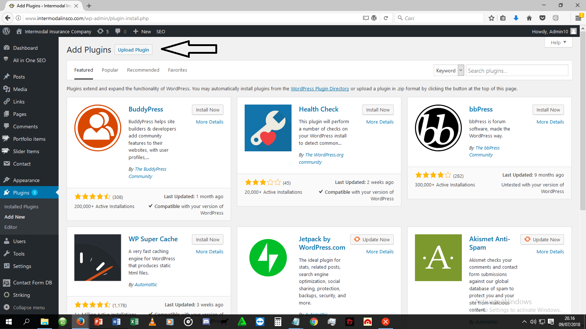This screenshot has height=329, width=586.
Task: Click Update Now for Akismet Anti-Spam
Action: [542, 239]
